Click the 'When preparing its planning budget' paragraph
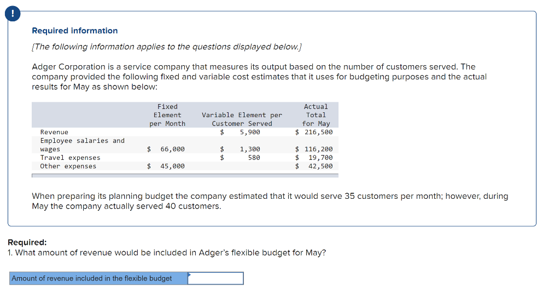Viewport: 560px width, 293px height. [270, 201]
